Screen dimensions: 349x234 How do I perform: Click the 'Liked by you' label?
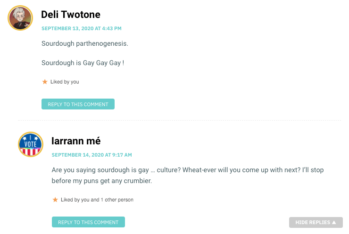tap(65, 82)
